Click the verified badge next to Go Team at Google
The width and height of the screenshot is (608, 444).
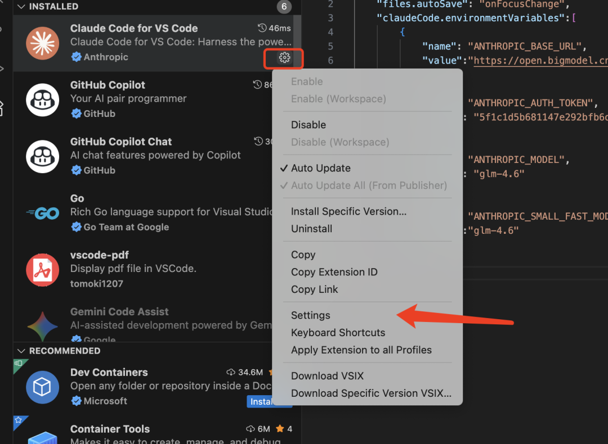tap(77, 227)
